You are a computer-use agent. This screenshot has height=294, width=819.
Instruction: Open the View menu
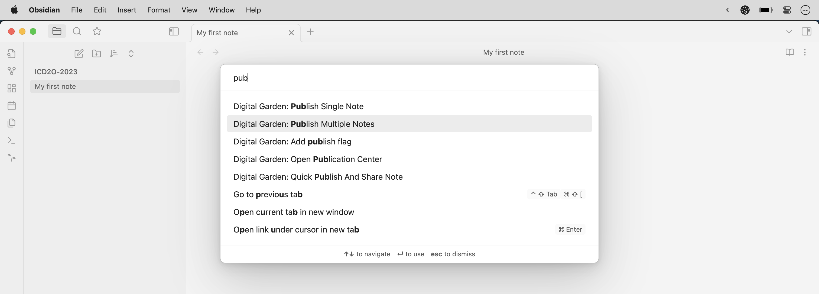point(189,10)
